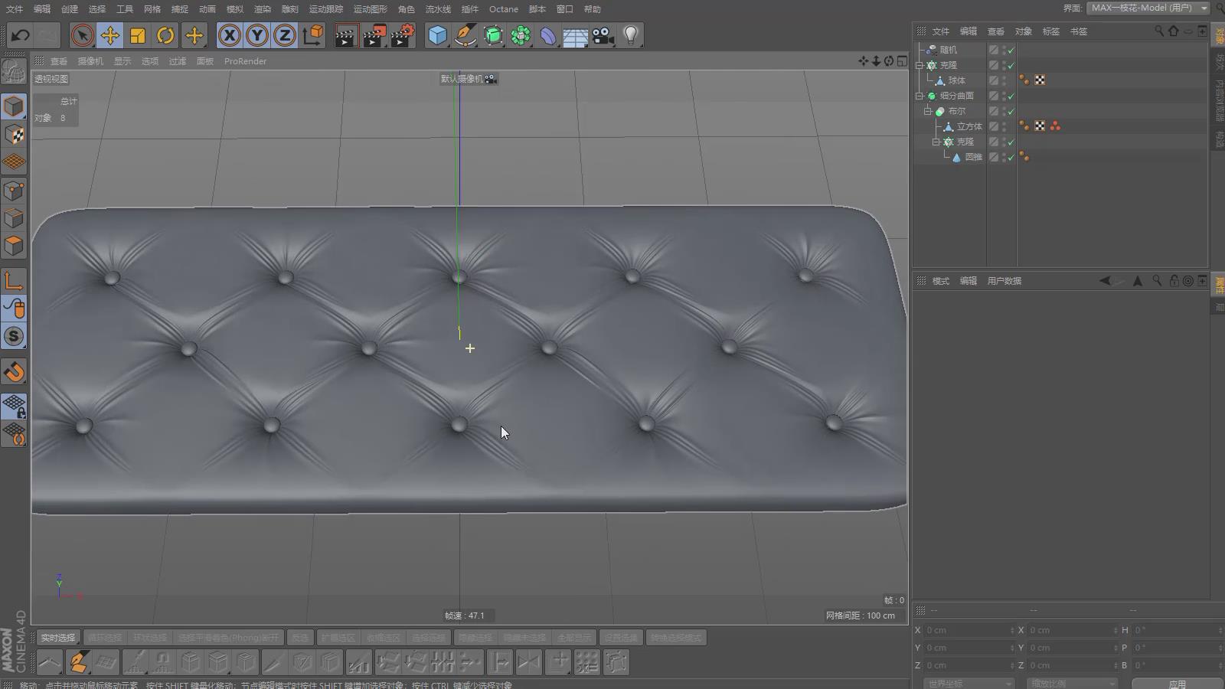Open the 运动图形 menu

click(370, 9)
